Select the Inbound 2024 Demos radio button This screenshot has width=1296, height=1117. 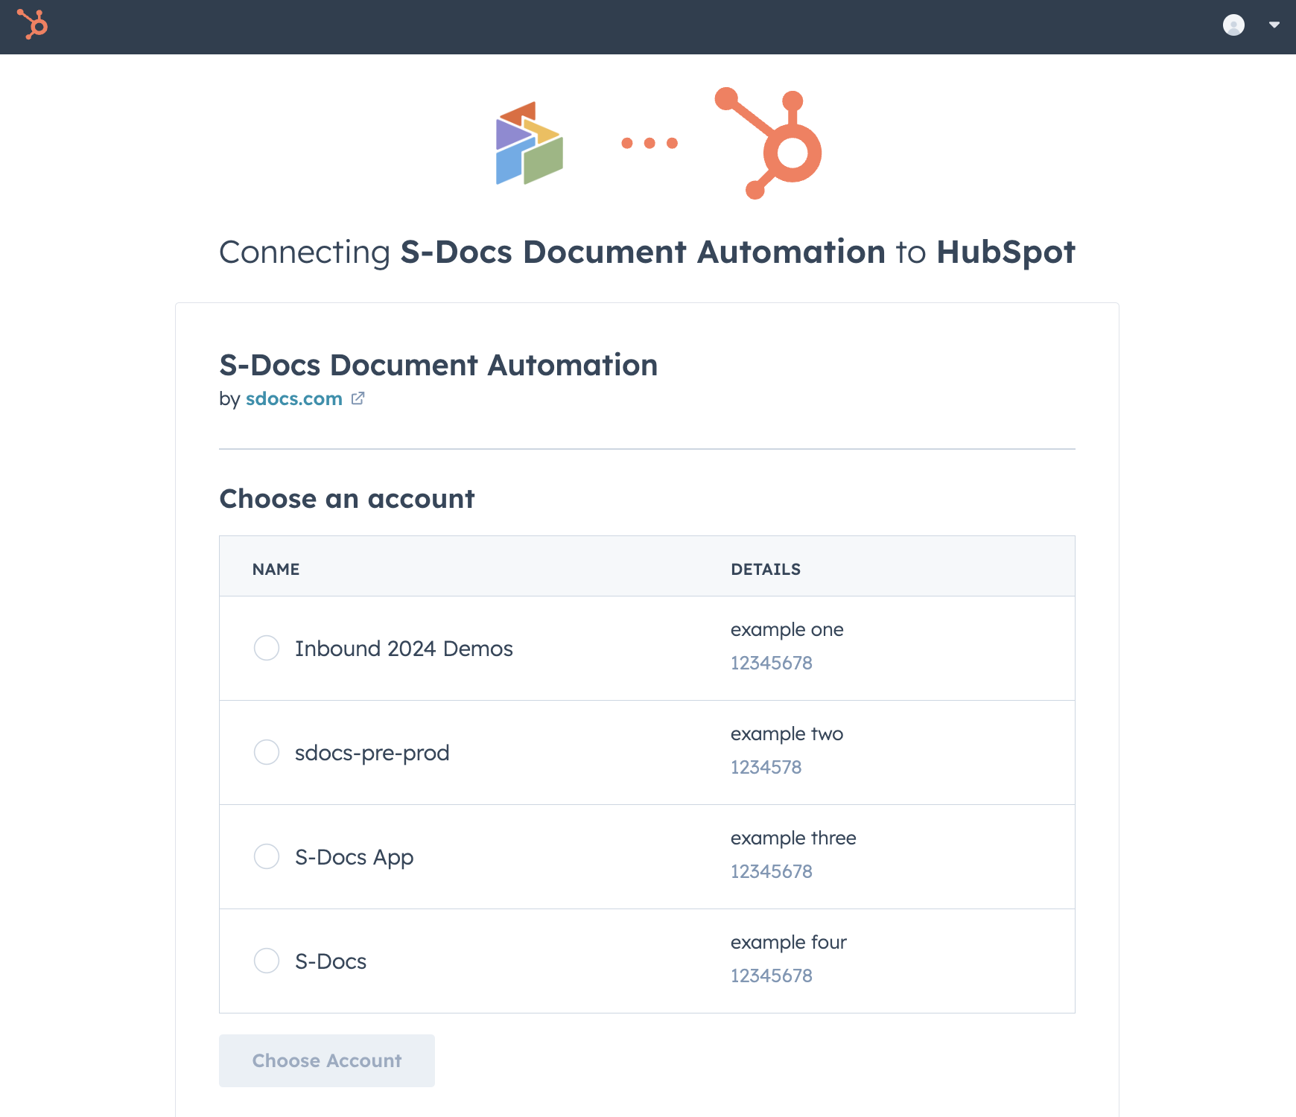(267, 648)
